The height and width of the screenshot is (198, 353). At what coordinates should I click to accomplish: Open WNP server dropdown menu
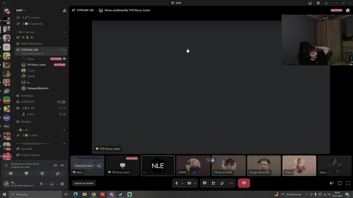click(21, 10)
